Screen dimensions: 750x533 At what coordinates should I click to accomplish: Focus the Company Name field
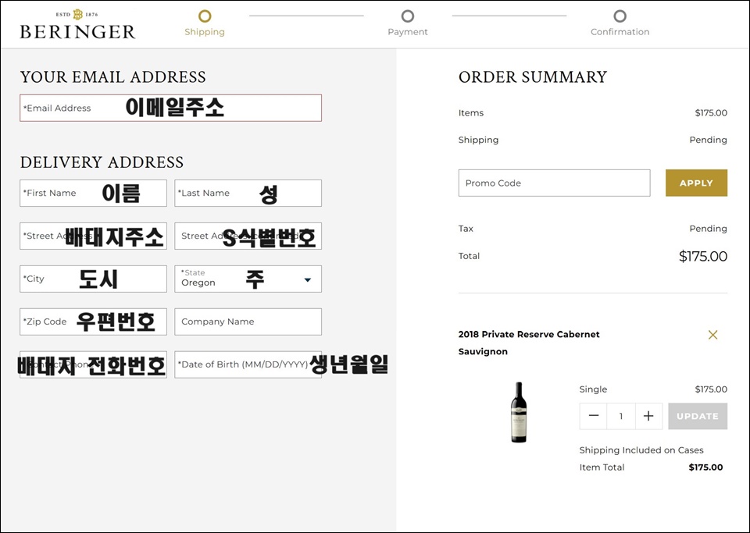tap(248, 322)
